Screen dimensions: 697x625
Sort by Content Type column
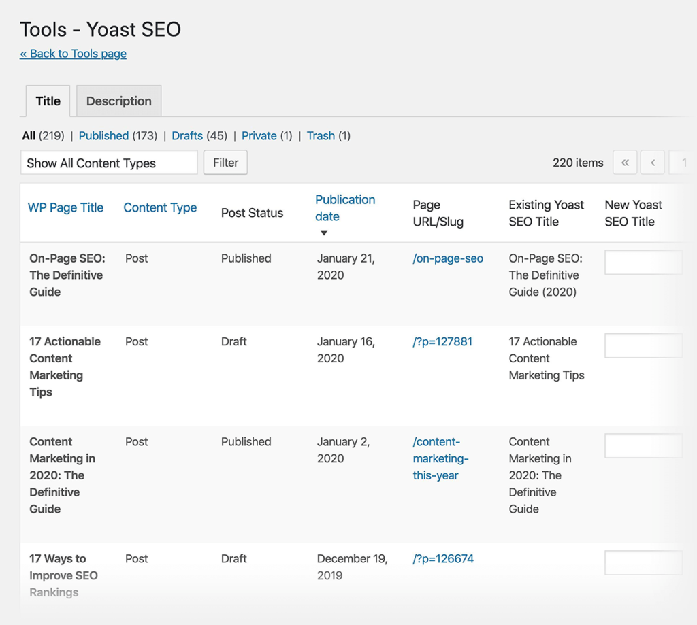160,207
